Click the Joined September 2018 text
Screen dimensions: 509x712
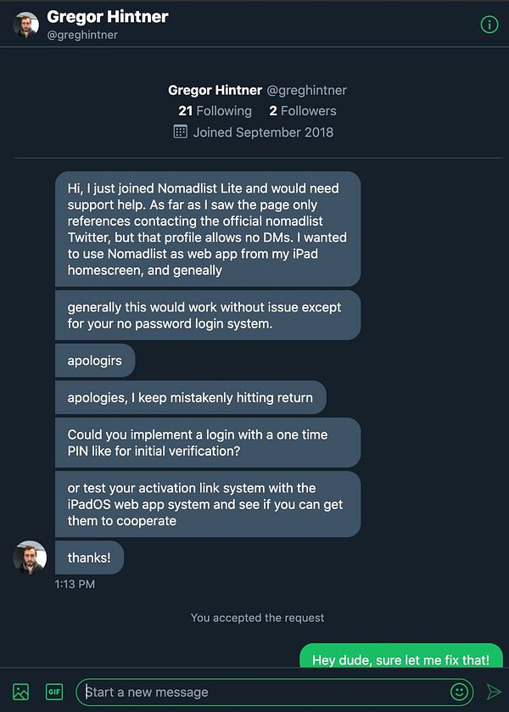tap(263, 132)
